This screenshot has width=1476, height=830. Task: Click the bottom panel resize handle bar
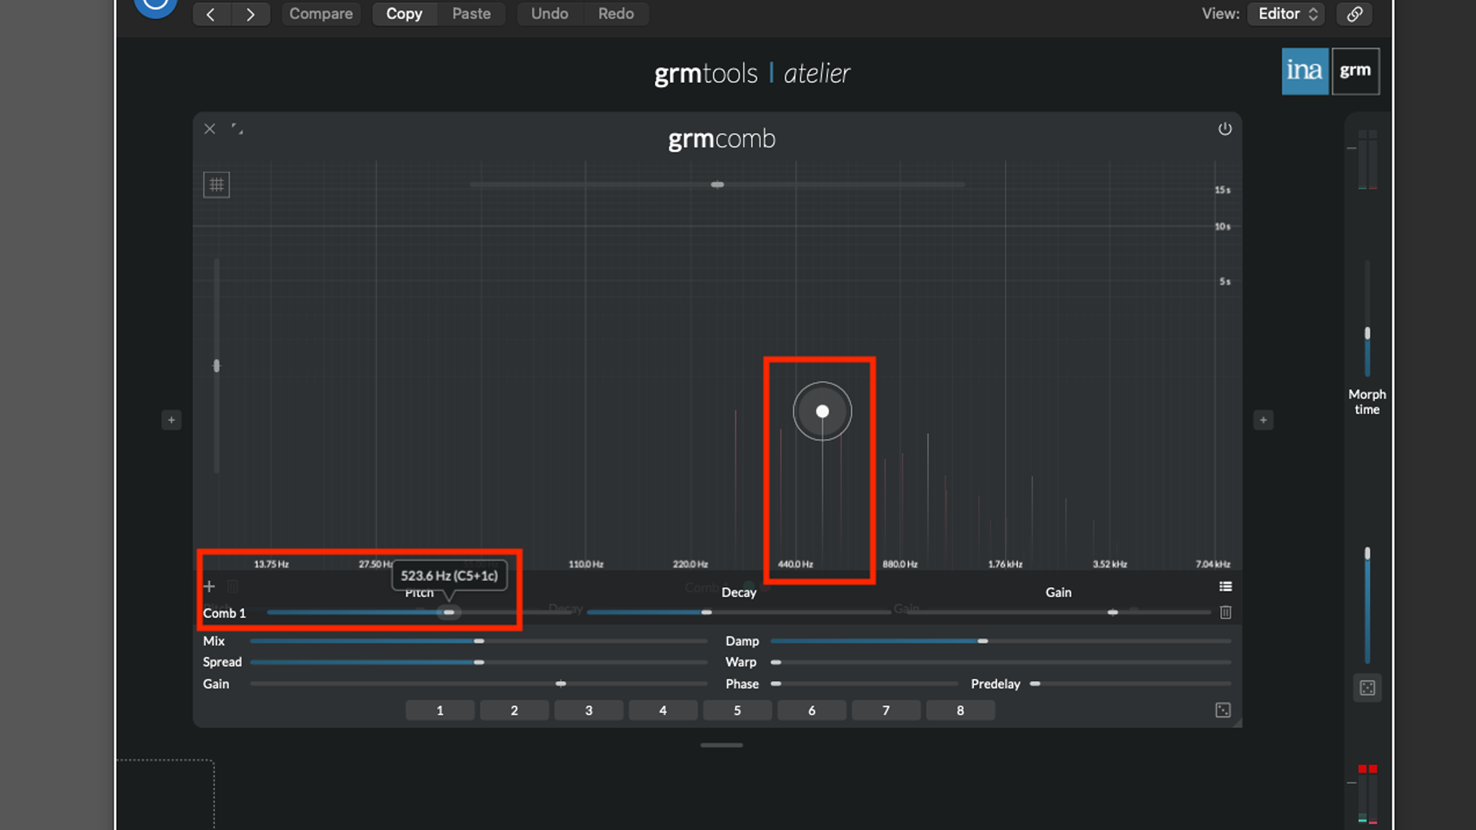721,745
